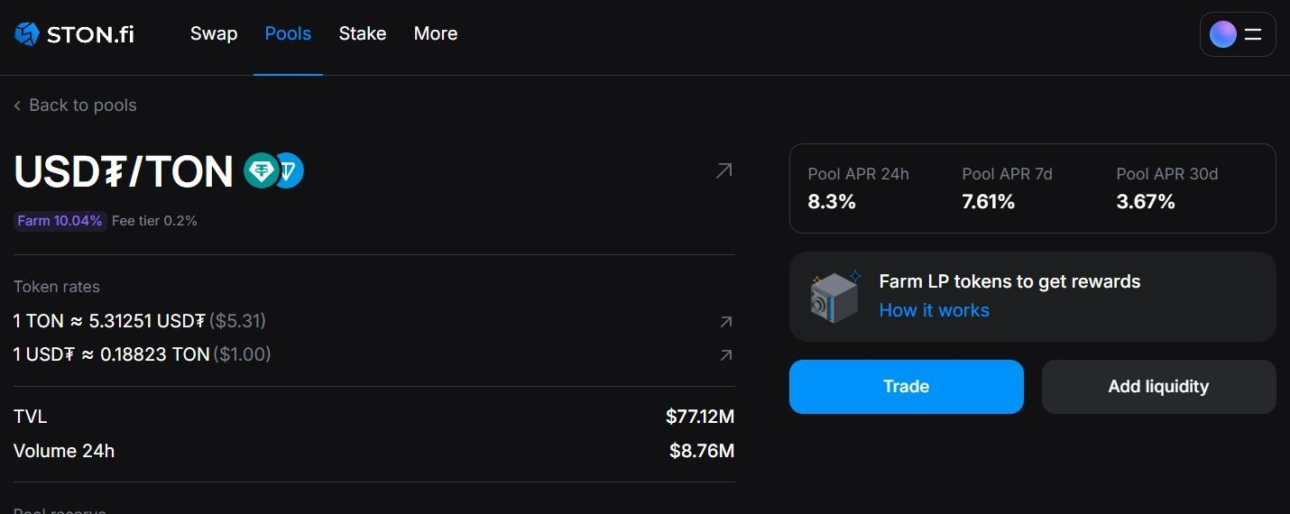The height and width of the screenshot is (514, 1290).
Task: Open the wallet avatar menu
Action: point(1222,34)
